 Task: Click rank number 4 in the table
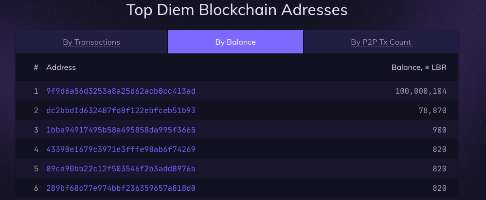[36, 150]
